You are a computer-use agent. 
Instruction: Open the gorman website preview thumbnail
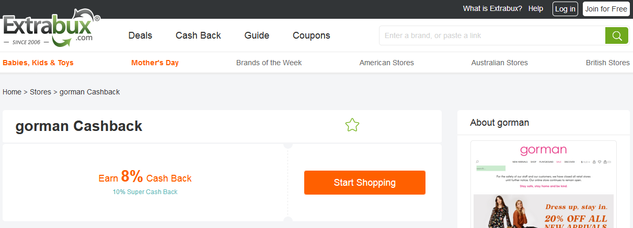[544, 184]
